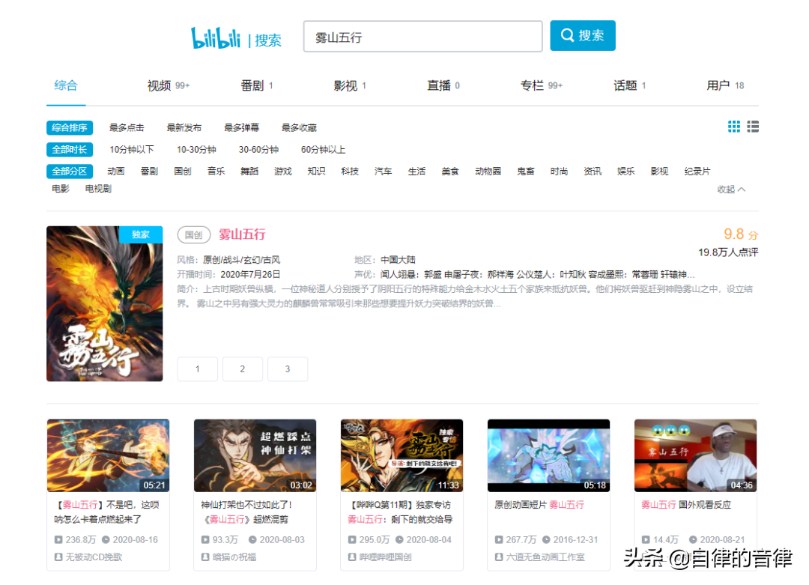809x585 pixels.
Task: Click the 9.8 分 rating score
Action: 741,234
